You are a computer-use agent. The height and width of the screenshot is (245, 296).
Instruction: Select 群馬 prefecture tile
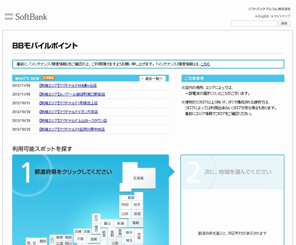click(x=120, y=233)
